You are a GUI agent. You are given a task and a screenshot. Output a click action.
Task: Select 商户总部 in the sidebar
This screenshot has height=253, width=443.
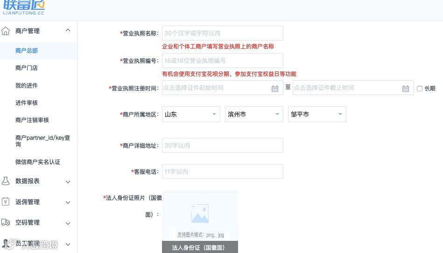point(39,51)
